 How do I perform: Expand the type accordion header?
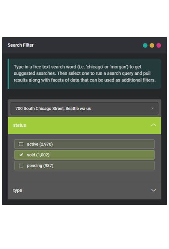[84, 191]
